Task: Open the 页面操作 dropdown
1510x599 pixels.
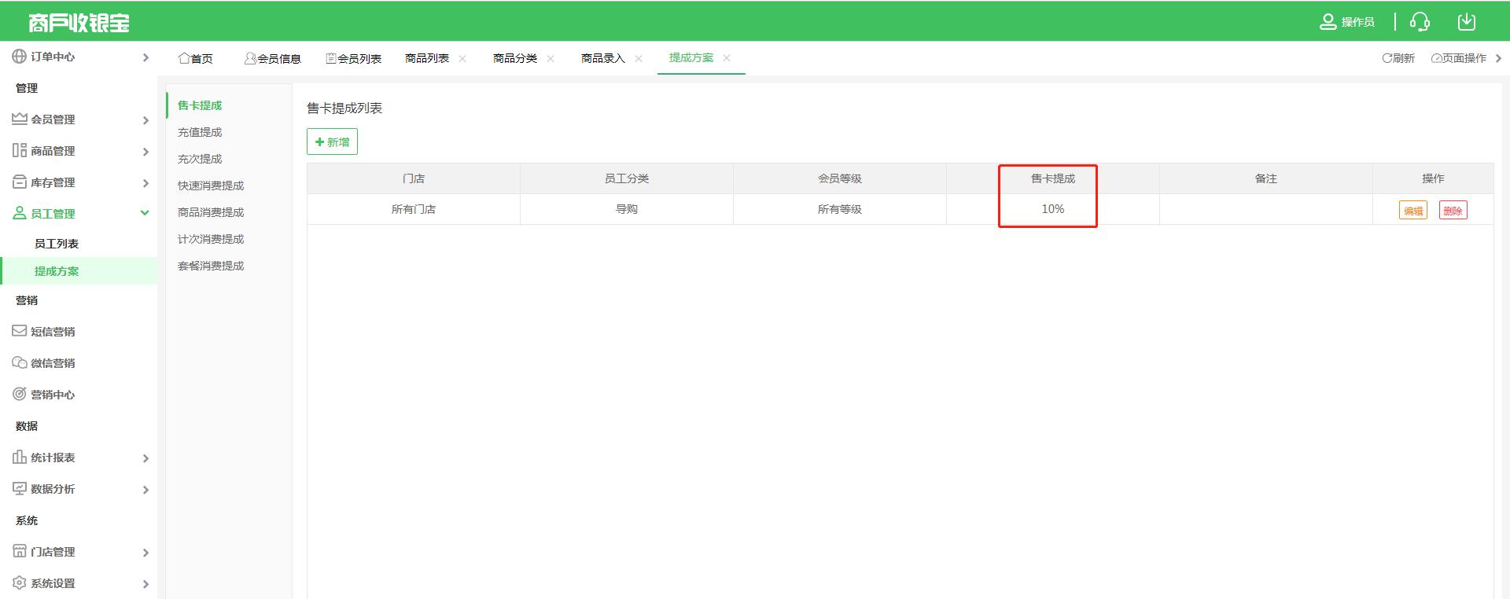Action: point(1464,58)
